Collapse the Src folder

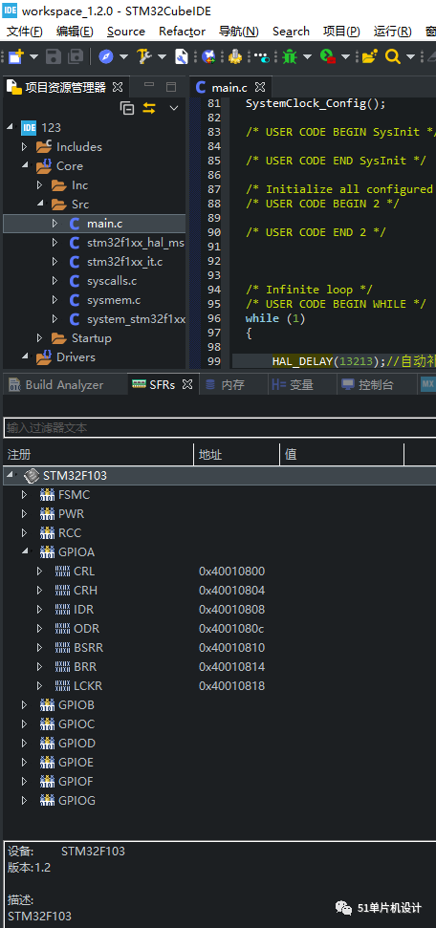[x=40, y=205]
